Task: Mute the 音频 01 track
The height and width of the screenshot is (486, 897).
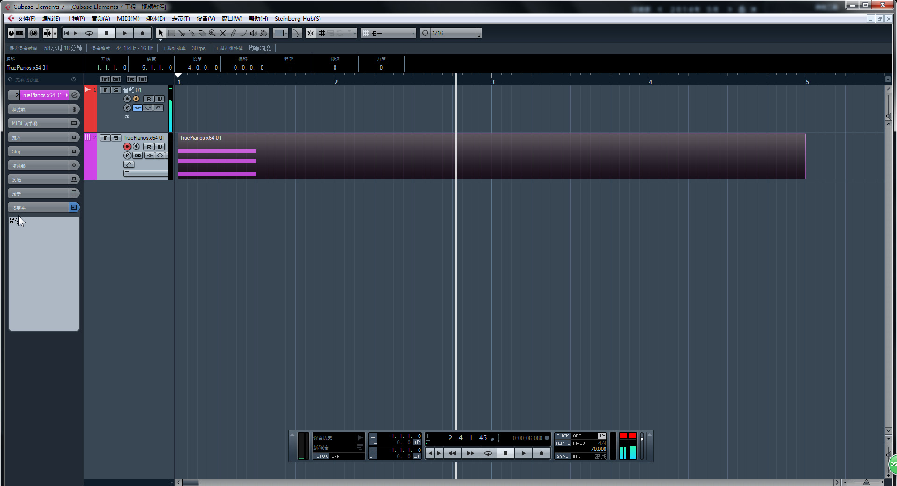Action: (106, 90)
